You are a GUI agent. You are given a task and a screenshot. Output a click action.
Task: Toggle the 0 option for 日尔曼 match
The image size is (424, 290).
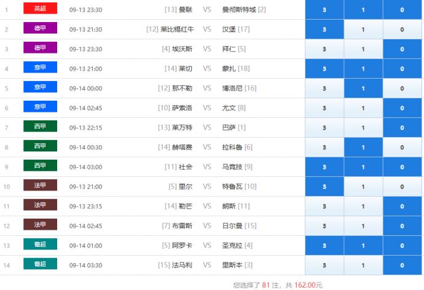point(402,226)
